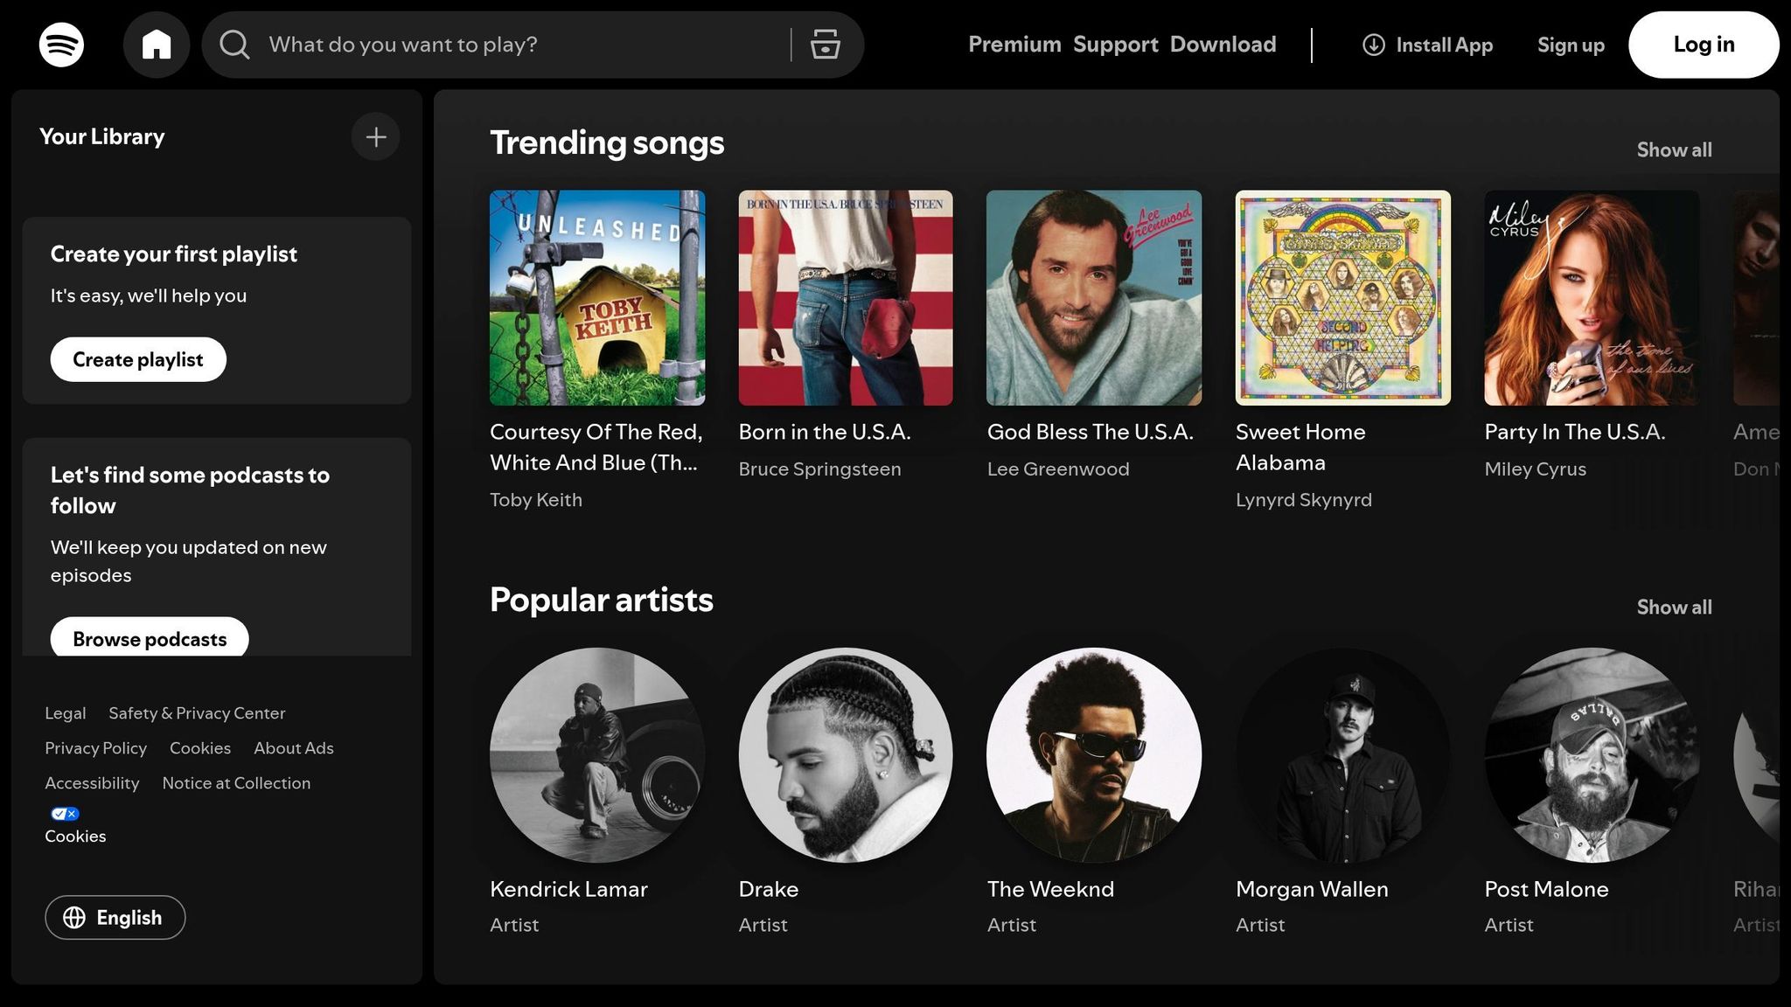1791x1007 pixels.
Task: Click Create playlist button
Action: 138,359
